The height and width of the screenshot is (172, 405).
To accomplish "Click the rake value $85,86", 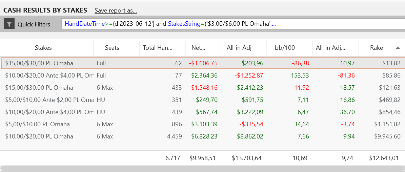I will 392,75.
